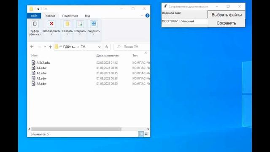Viewport: 270px width, 152px height.
Task: Select the file A 3x2.cdw
Action: [43, 63]
